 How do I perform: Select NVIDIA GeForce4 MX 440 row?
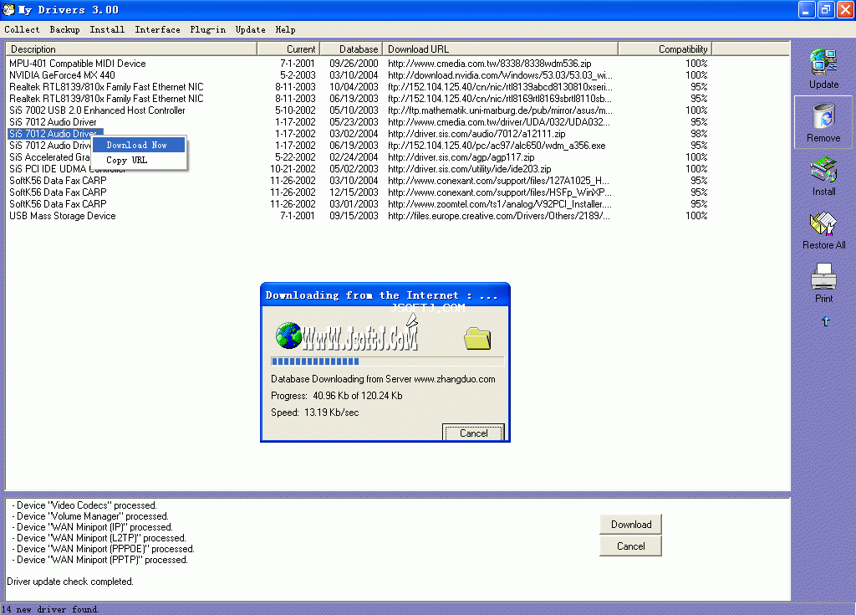[x=358, y=75]
